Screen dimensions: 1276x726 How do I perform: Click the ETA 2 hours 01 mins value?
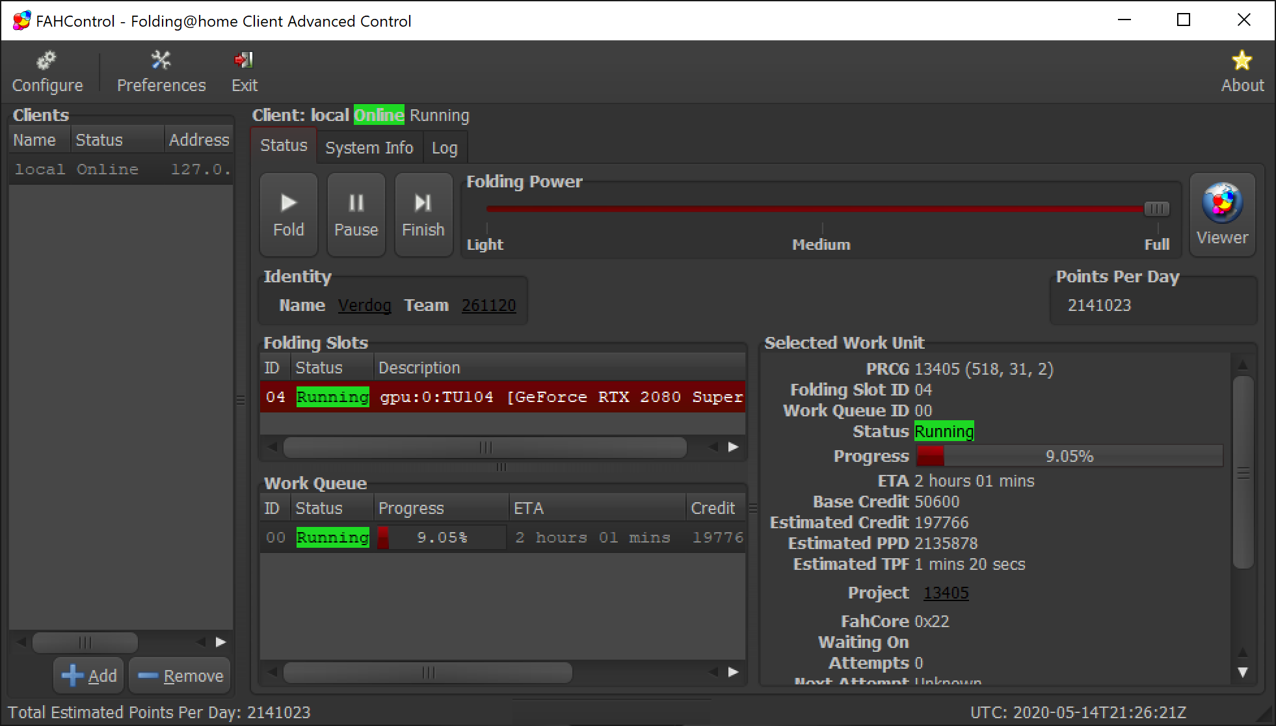click(x=974, y=481)
